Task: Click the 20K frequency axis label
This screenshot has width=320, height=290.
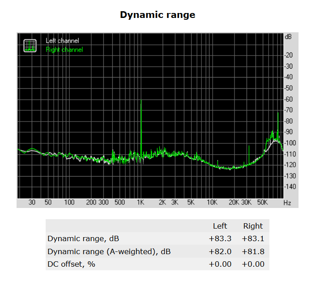Action: pos(234,202)
